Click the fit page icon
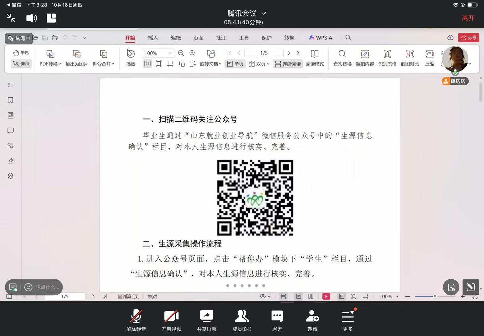 pos(159,64)
